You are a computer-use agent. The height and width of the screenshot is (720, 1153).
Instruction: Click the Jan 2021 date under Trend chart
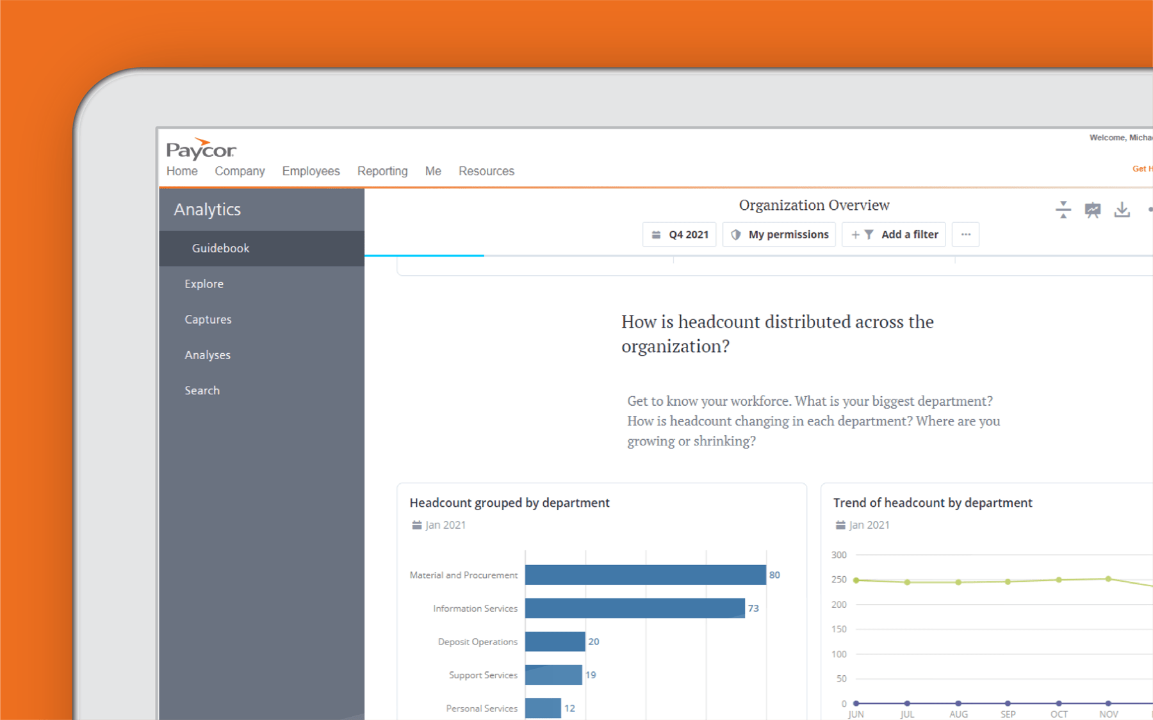869,525
